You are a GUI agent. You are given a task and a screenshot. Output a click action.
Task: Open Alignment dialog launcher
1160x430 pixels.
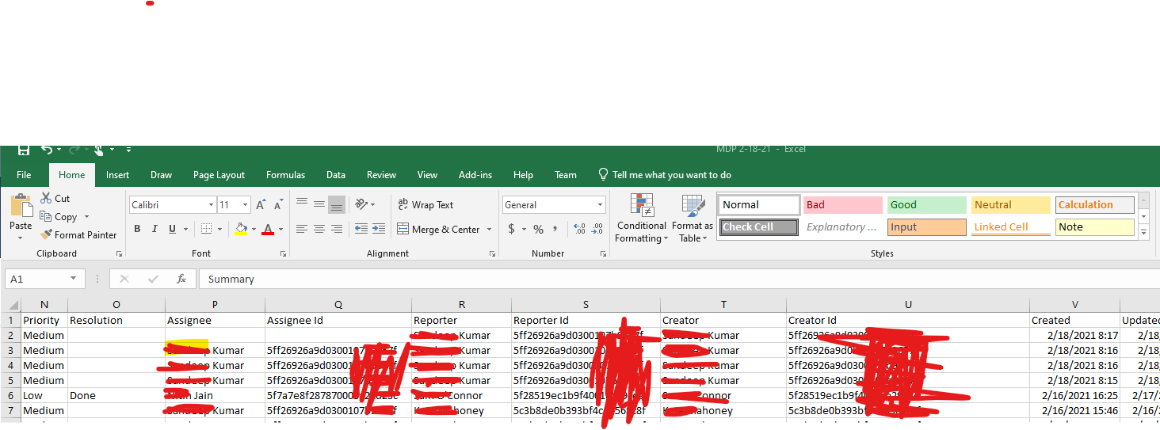pos(492,254)
